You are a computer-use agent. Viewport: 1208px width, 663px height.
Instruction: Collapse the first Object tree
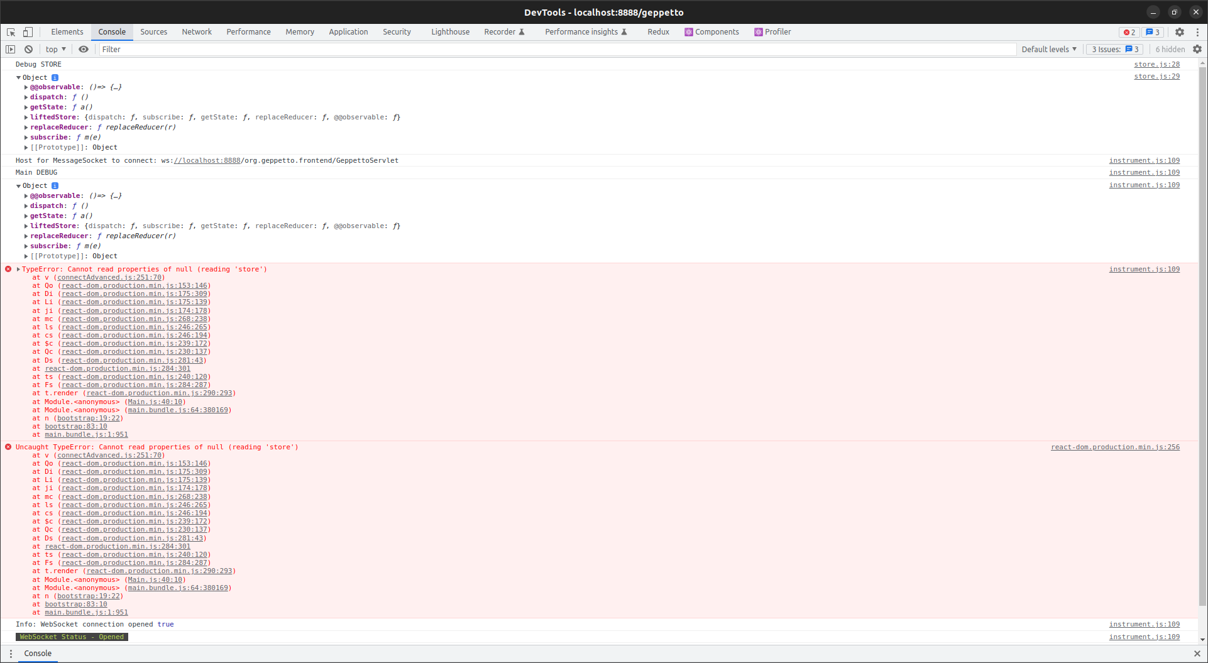coord(18,78)
